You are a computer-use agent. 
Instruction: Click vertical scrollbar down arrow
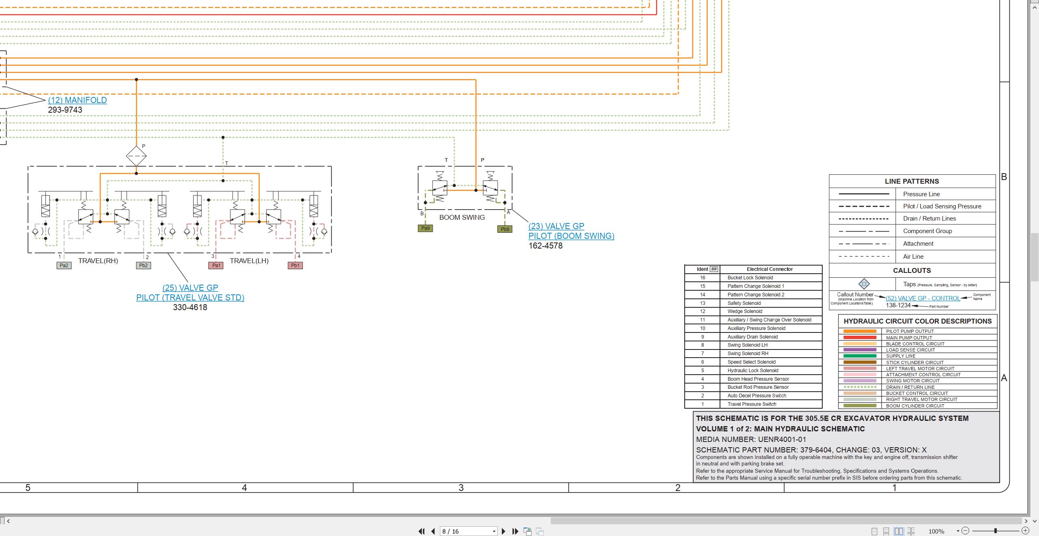tap(1035, 521)
